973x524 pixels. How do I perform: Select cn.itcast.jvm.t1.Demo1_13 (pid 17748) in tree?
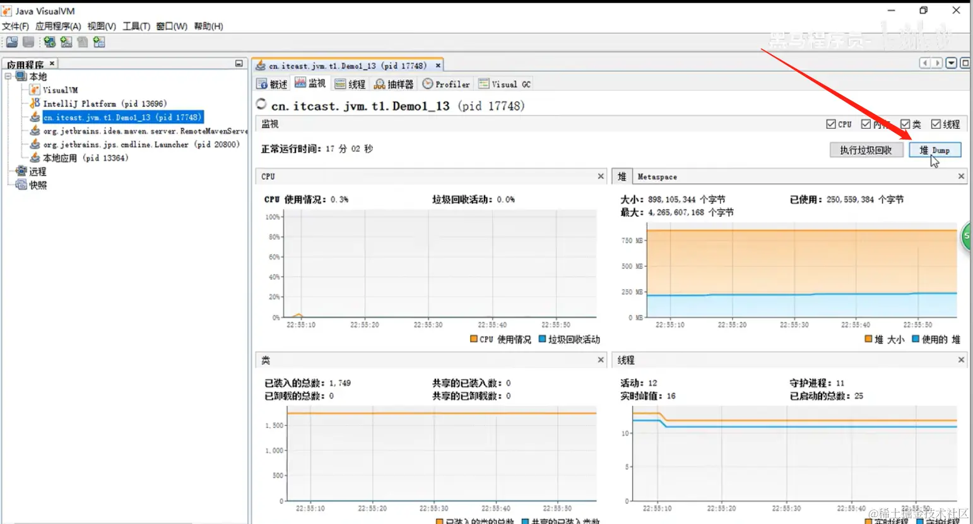point(122,117)
